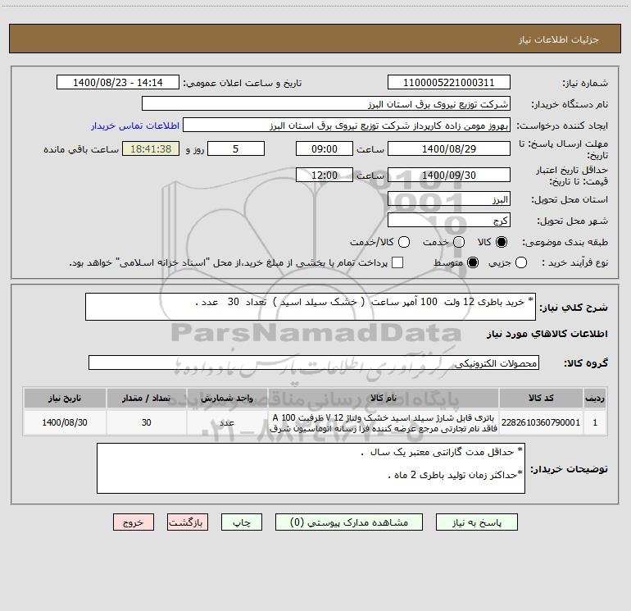The image size is (631, 611).
Task: Click مشاهده مدارک پیوستی (0) button
Action: pos(349,522)
